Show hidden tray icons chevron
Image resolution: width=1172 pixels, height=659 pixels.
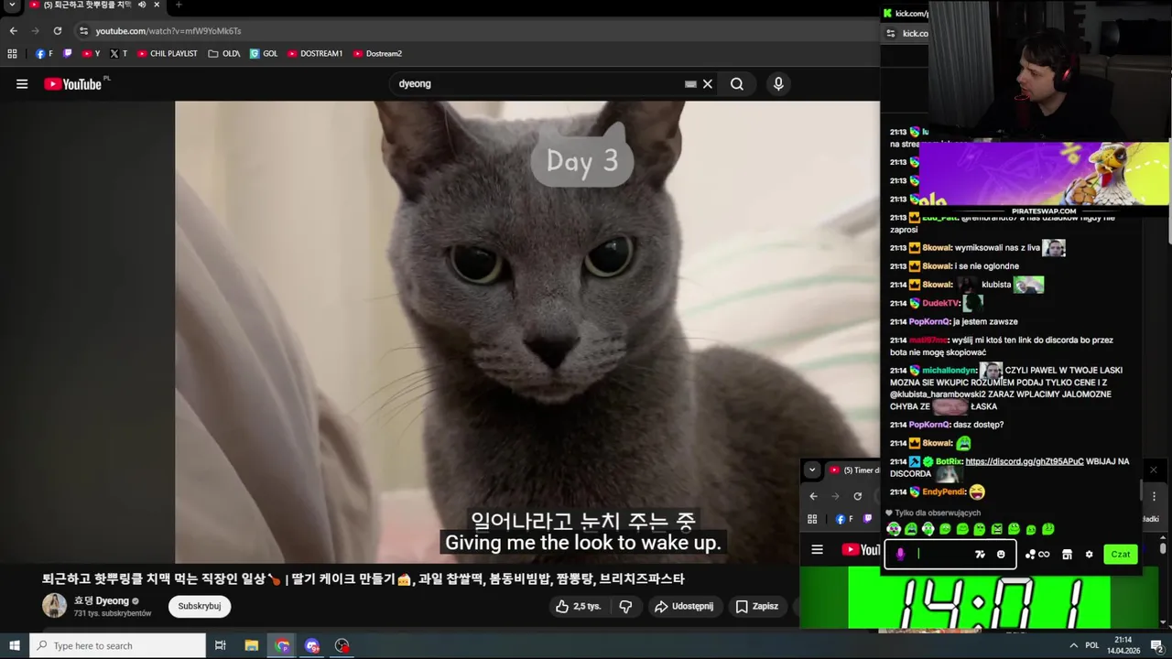pyautogui.click(x=1073, y=645)
